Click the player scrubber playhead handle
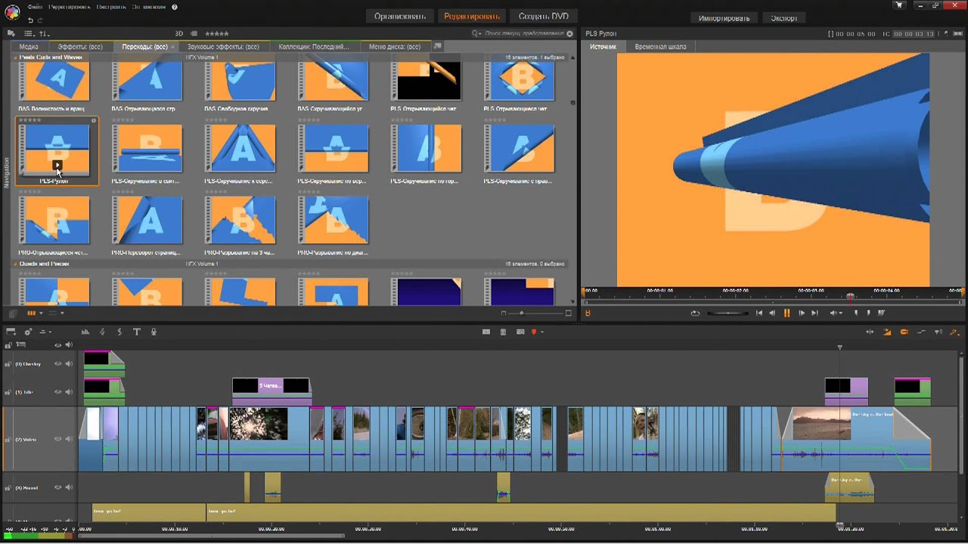This screenshot has height=544, width=968. pos(850,297)
